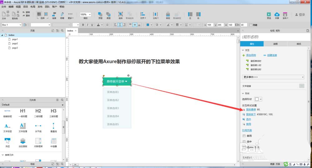The width and height of the screenshot is (312, 168).
Task: Click the Redo (重做) arrow
Action: pos(24,16)
